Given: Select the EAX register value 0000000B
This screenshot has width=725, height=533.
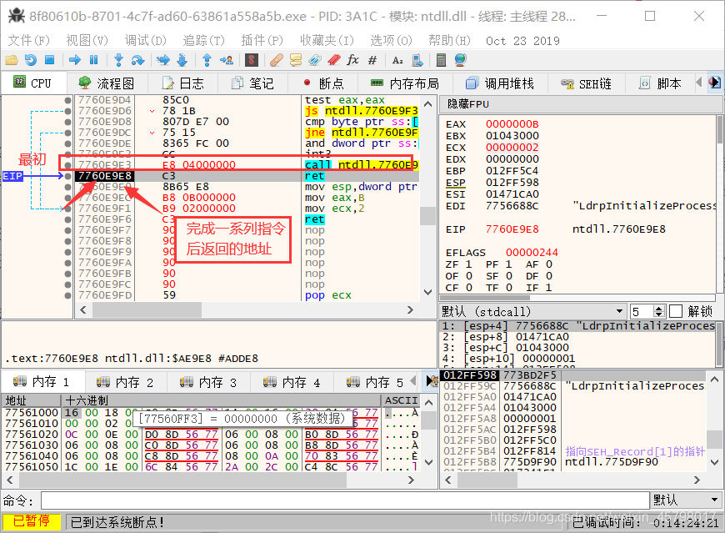Looking at the screenshot, I should coord(512,124).
